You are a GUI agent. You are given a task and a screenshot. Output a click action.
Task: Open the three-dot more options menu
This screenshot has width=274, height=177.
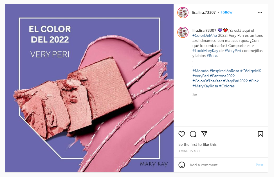coord(260,13)
